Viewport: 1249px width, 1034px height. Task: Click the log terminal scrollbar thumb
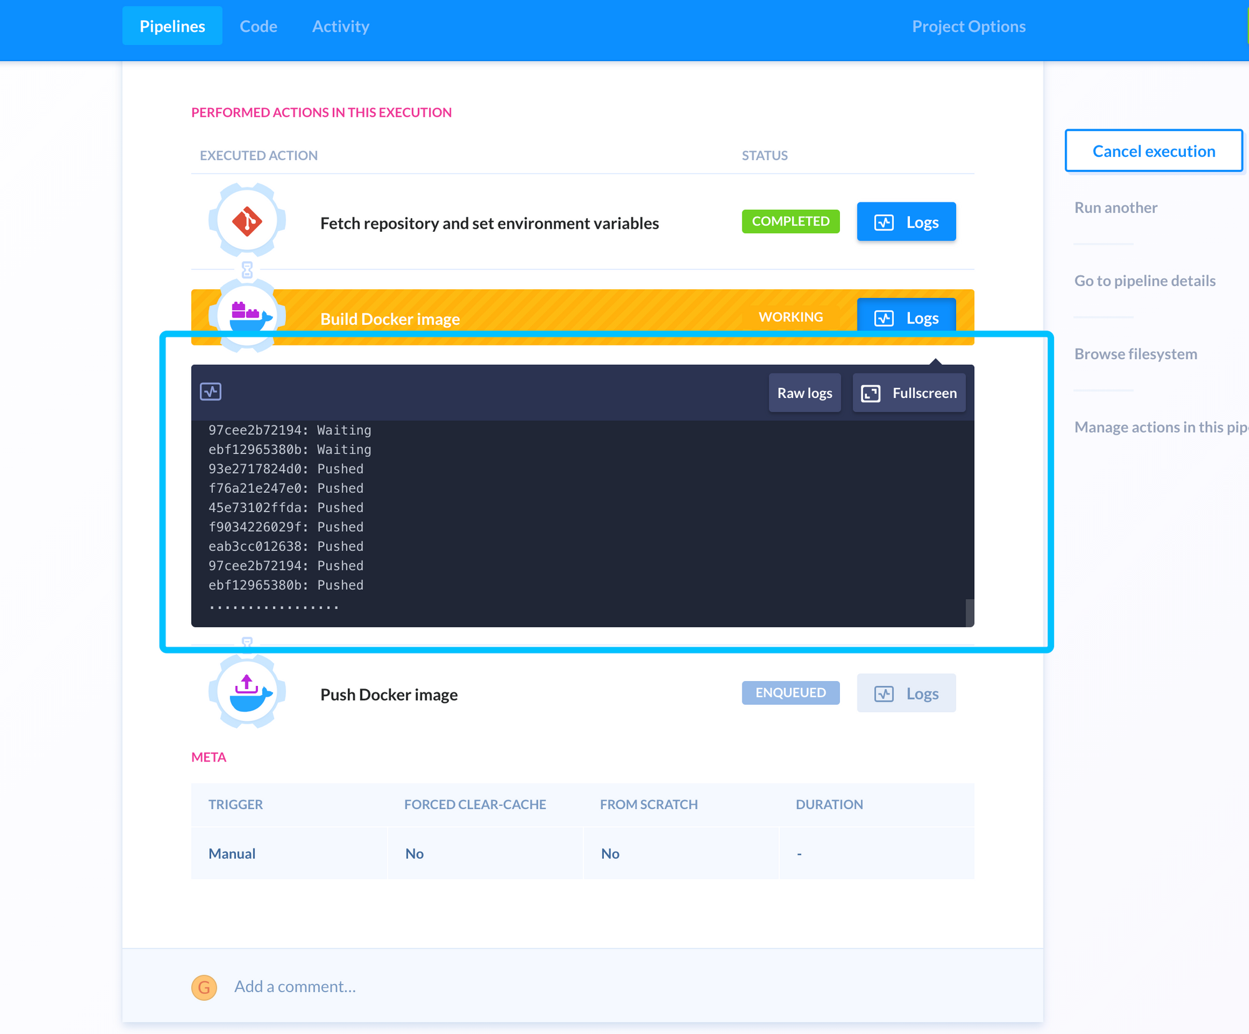969,612
